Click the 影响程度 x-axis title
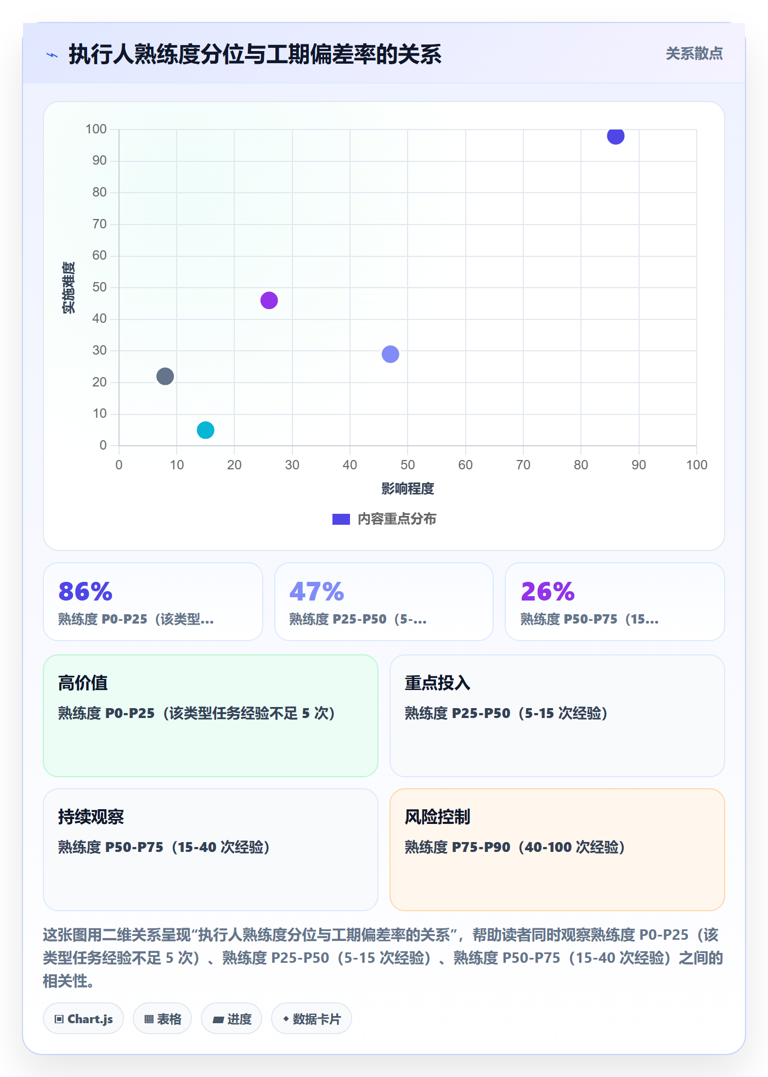This screenshot has height=1077, width=768. (408, 489)
